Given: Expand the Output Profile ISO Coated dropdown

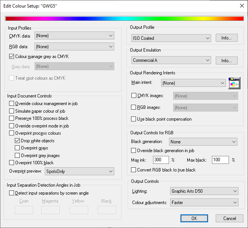Looking at the screenshot, I should coord(171,38).
